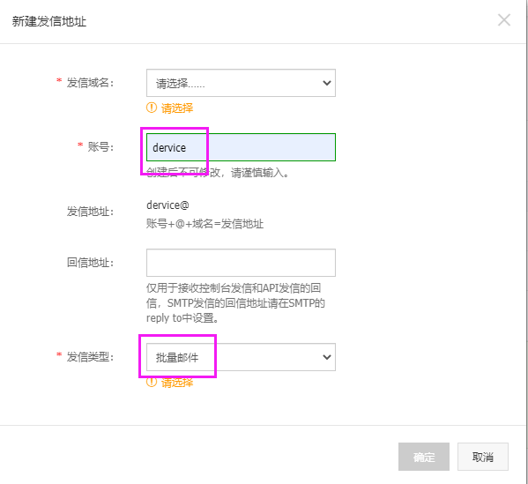Click the hint 创建后不可修改，请谨慎输入
528x484 pixels.
(218, 173)
